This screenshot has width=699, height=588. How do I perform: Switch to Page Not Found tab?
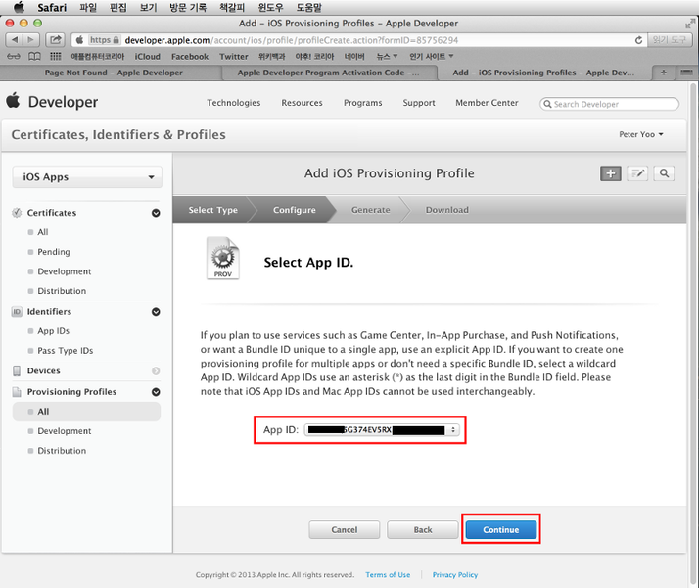coord(113,73)
